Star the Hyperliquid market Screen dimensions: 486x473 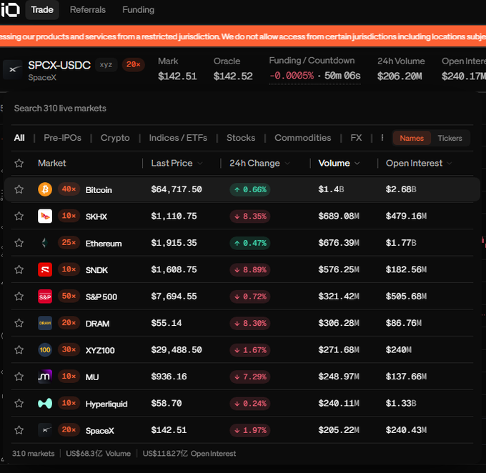19,403
